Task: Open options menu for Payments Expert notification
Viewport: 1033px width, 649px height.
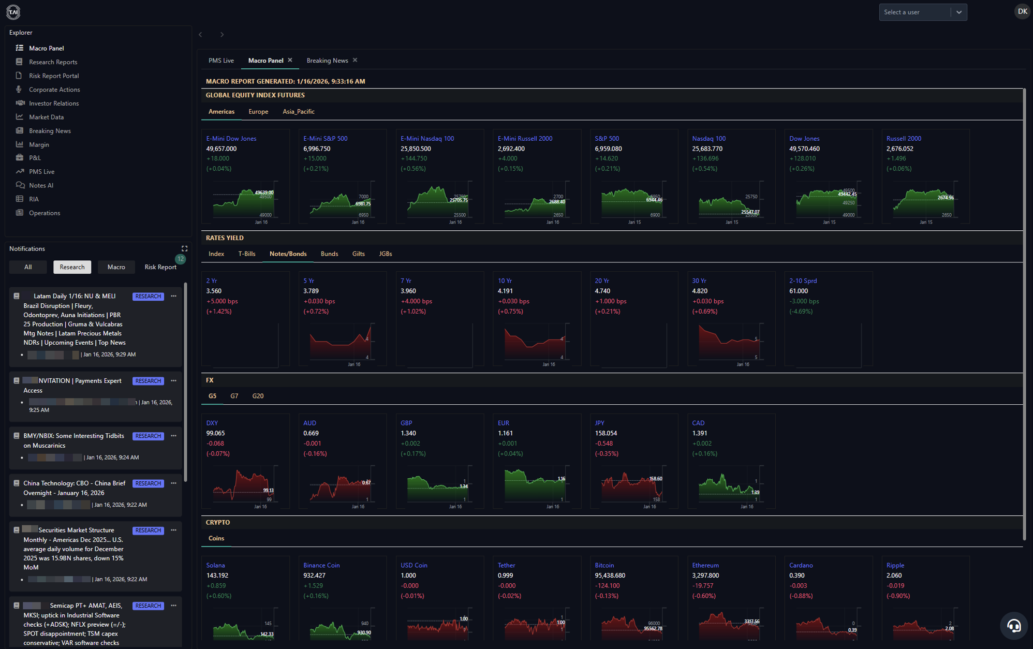Action: (x=173, y=380)
